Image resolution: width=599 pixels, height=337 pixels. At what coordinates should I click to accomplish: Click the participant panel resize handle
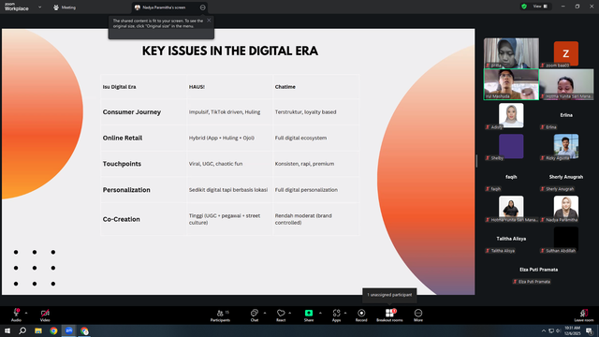(476, 161)
